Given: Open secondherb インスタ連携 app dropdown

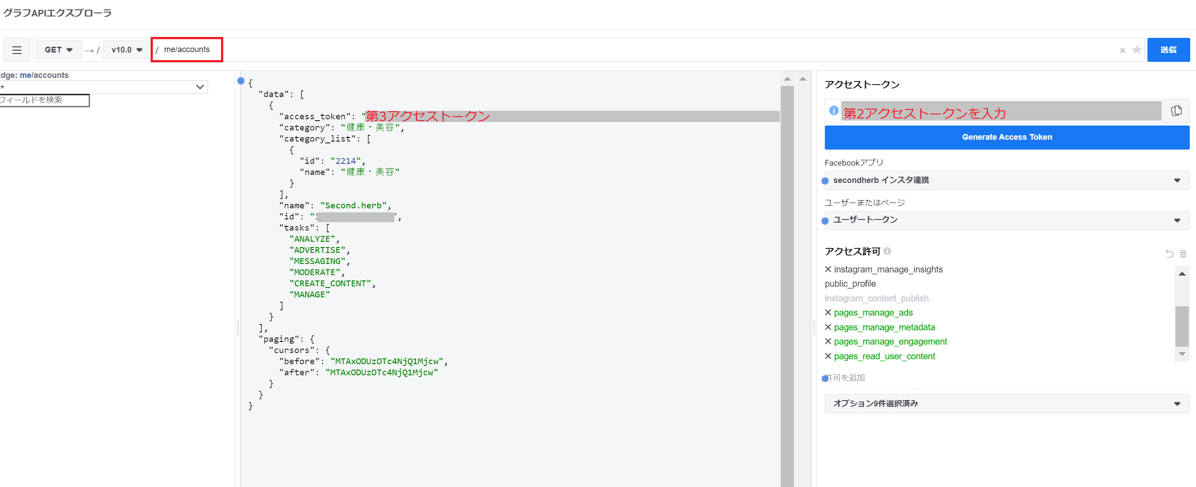Looking at the screenshot, I should (1007, 180).
